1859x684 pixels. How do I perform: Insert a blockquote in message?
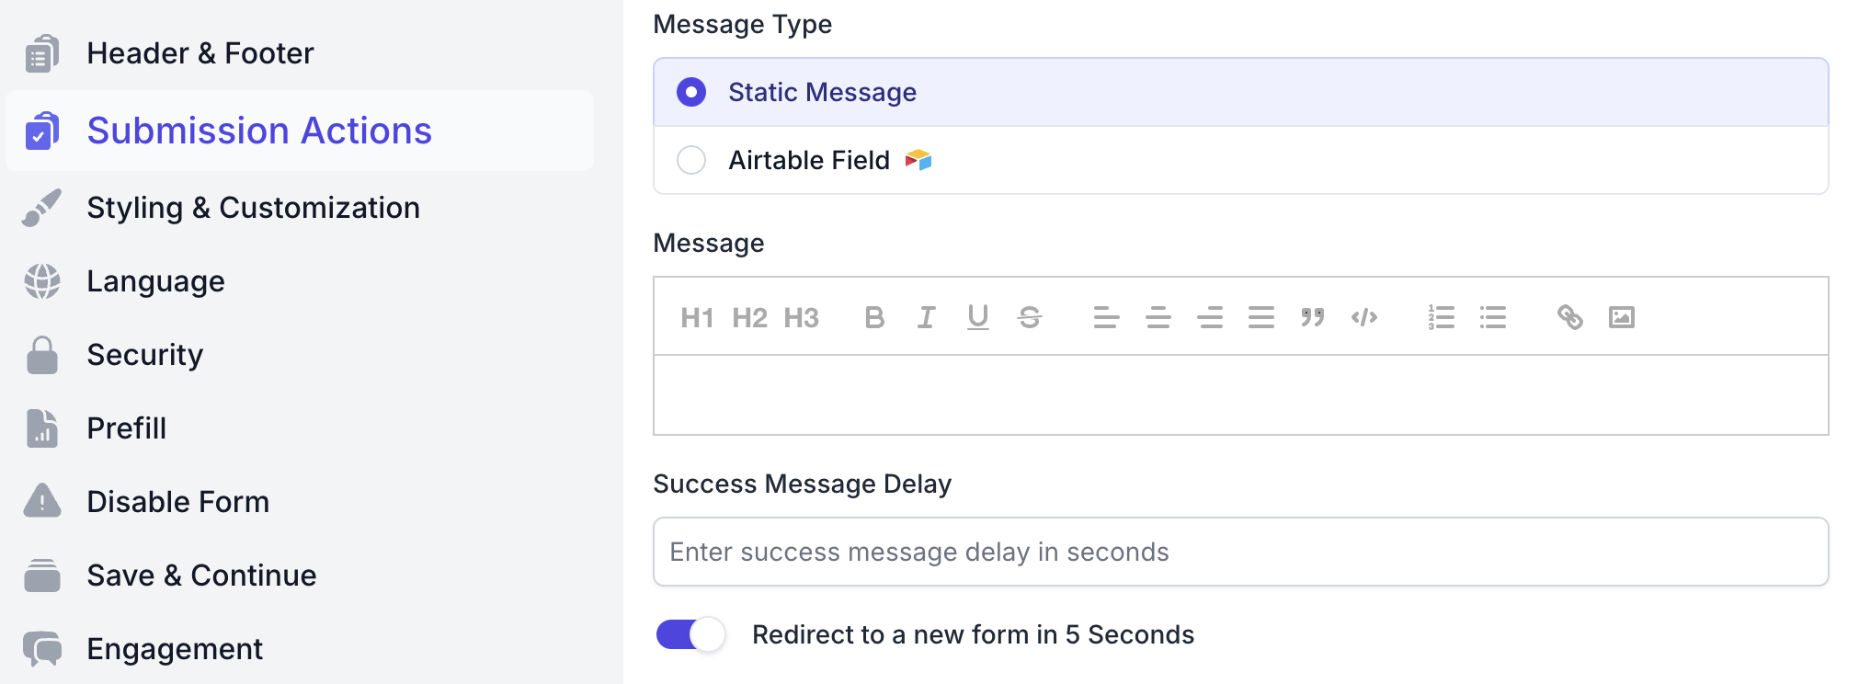pos(1313,318)
